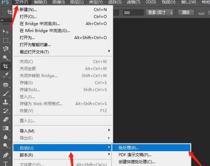This screenshot has width=210, height=166.
Task: Select the Eraser tool
Action: click(x=6, y=120)
